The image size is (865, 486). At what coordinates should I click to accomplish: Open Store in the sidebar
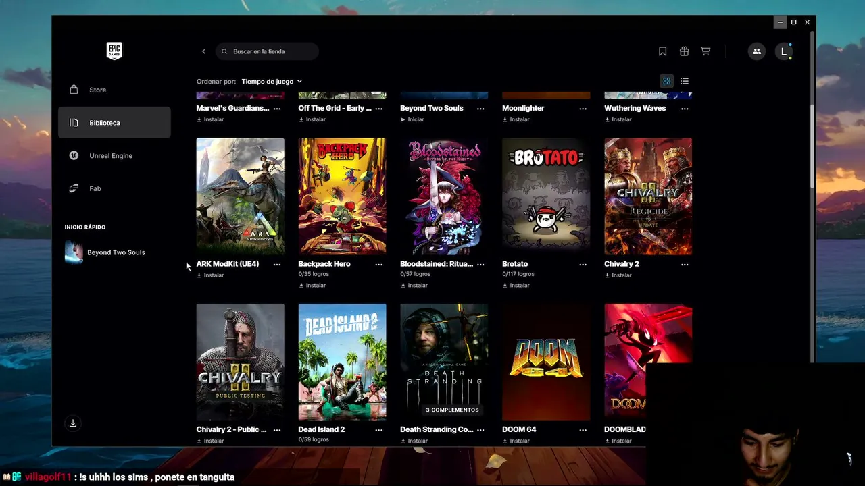[x=114, y=90]
